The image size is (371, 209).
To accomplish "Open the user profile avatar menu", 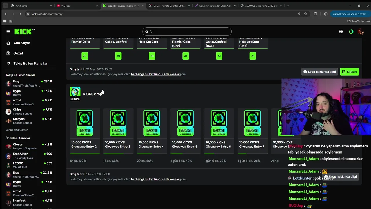I will pos(361,32).
